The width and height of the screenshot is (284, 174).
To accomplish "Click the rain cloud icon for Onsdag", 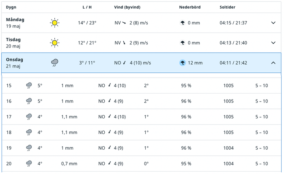I will [54, 63].
